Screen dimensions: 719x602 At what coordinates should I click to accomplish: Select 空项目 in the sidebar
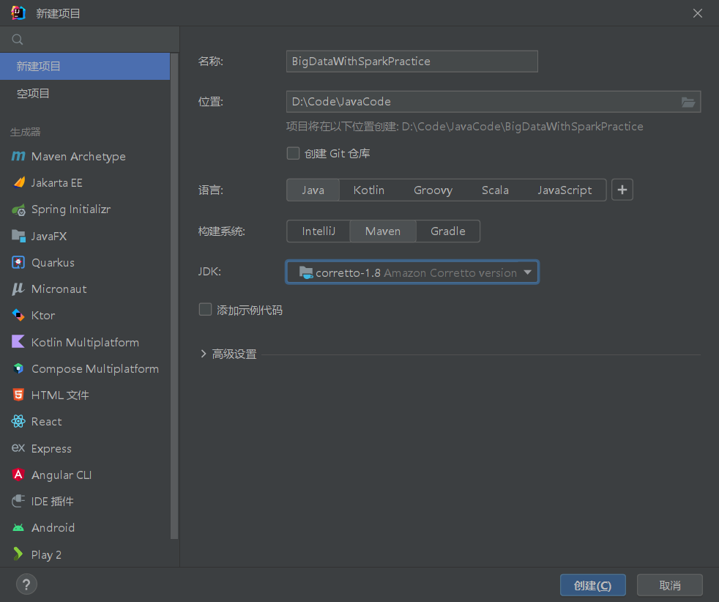34,94
